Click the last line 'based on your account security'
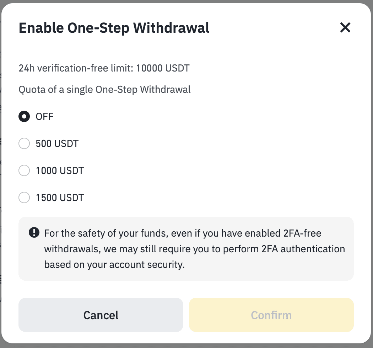The height and width of the screenshot is (348, 373). click(114, 265)
